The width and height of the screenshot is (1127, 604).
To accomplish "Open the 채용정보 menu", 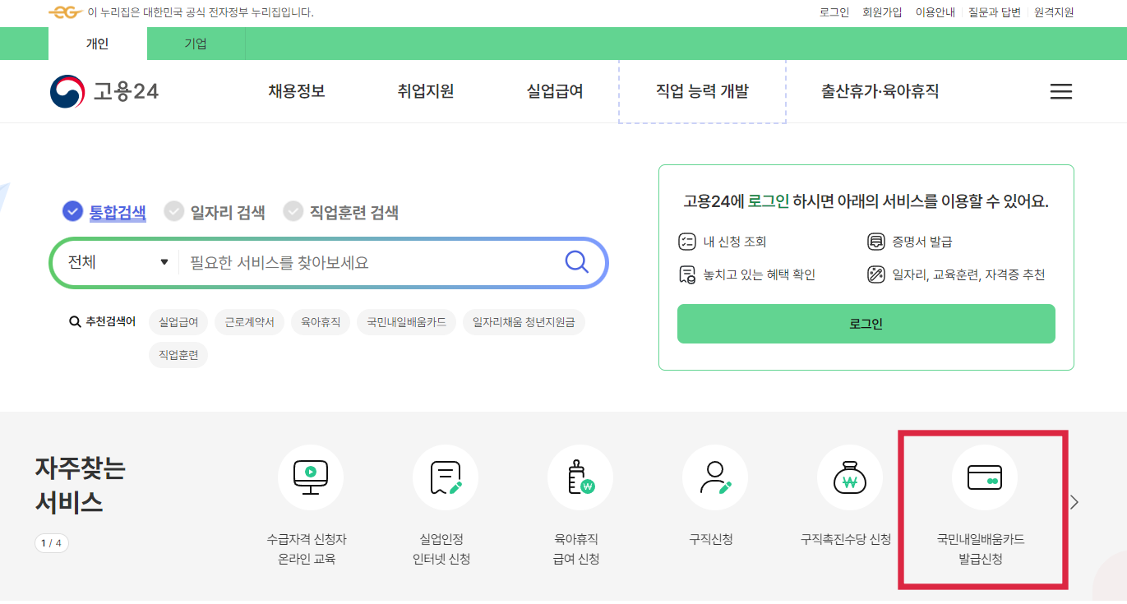I will click(x=297, y=91).
